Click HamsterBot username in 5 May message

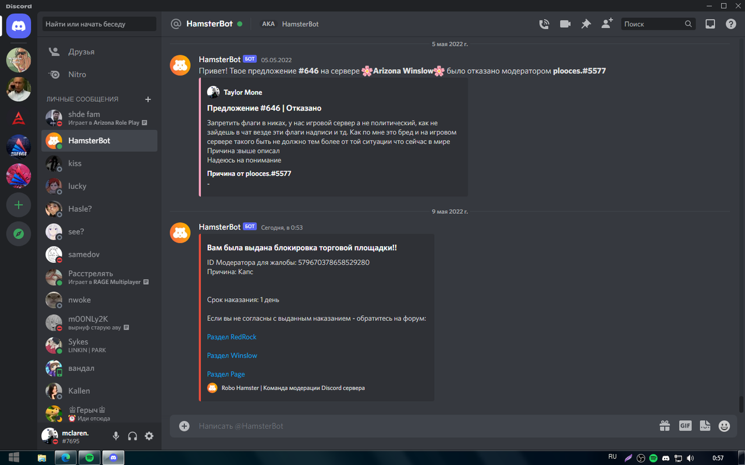pos(219,59)
